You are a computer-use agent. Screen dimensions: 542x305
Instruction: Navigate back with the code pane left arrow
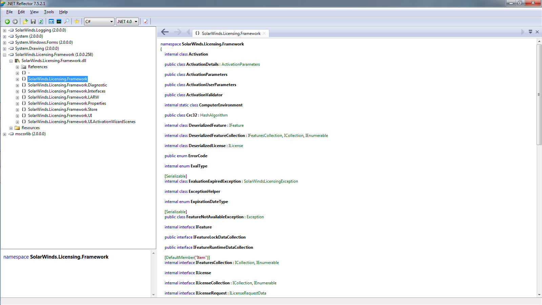(165, 32)
